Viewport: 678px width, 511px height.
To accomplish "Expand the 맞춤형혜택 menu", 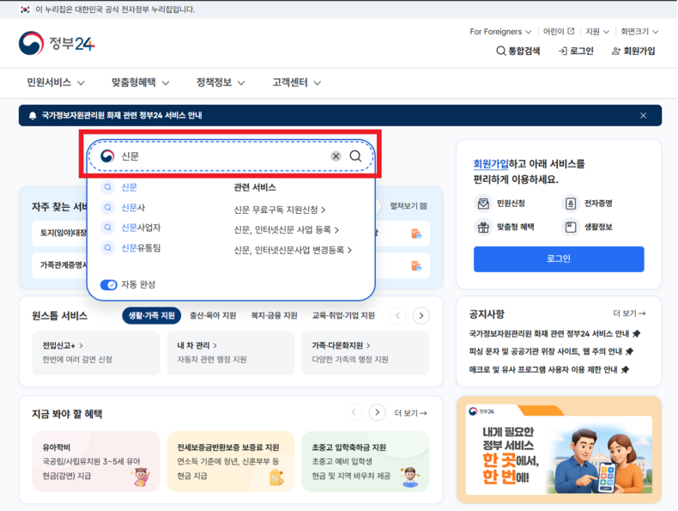I will [140, 83].
